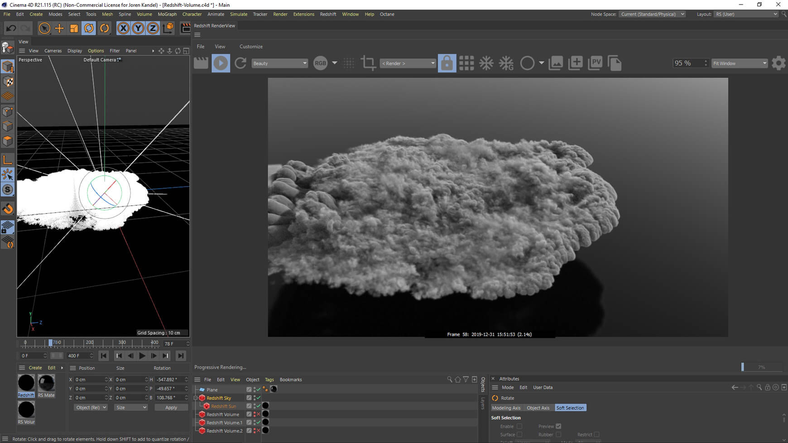The width and height of the screenshot is (788, 443).
Task: Open Tags menu in Object Manager
Action: pyautogui.click(x=269, y=380)
